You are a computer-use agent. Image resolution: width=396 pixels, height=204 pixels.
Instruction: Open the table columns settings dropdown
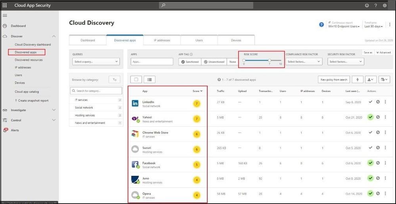384,80
